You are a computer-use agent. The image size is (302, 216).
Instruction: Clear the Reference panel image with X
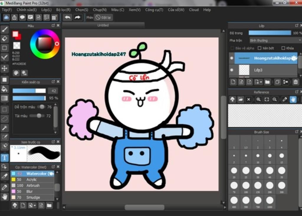(248, 99)
